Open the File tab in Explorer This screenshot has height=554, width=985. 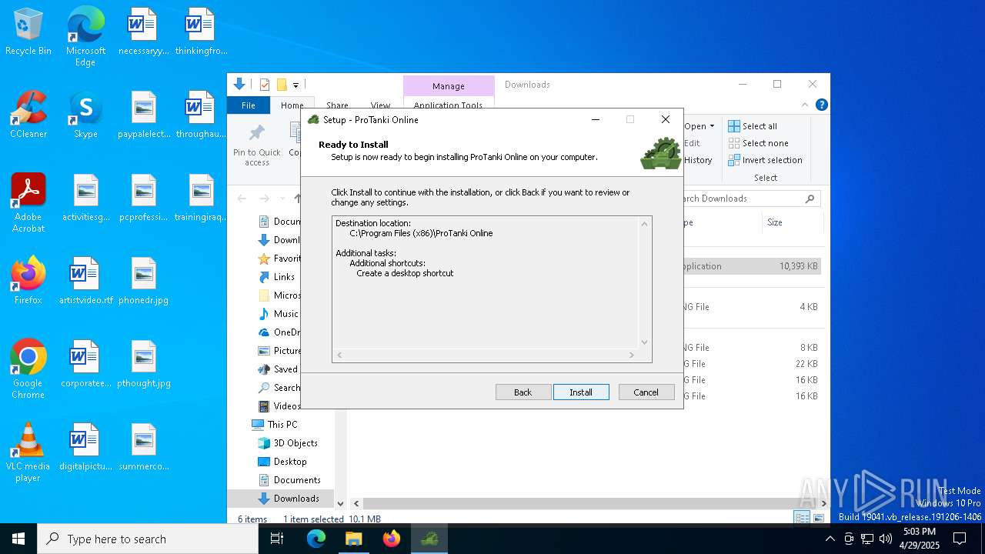[x=249, y=105]
